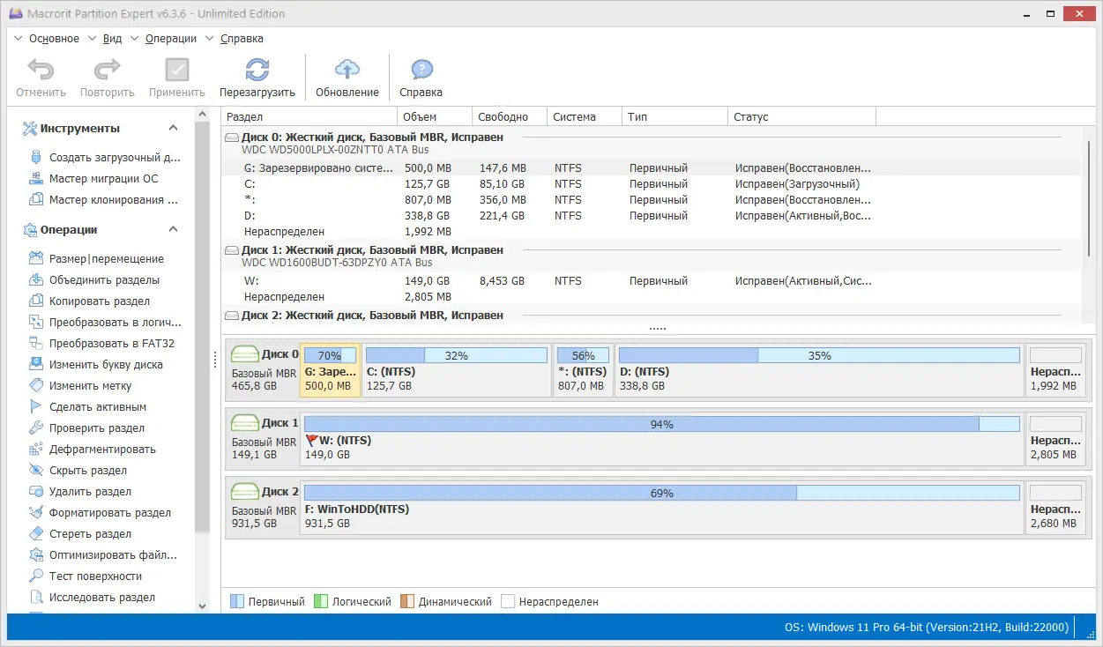Open the Вид menu

click(x=112, y=39)
